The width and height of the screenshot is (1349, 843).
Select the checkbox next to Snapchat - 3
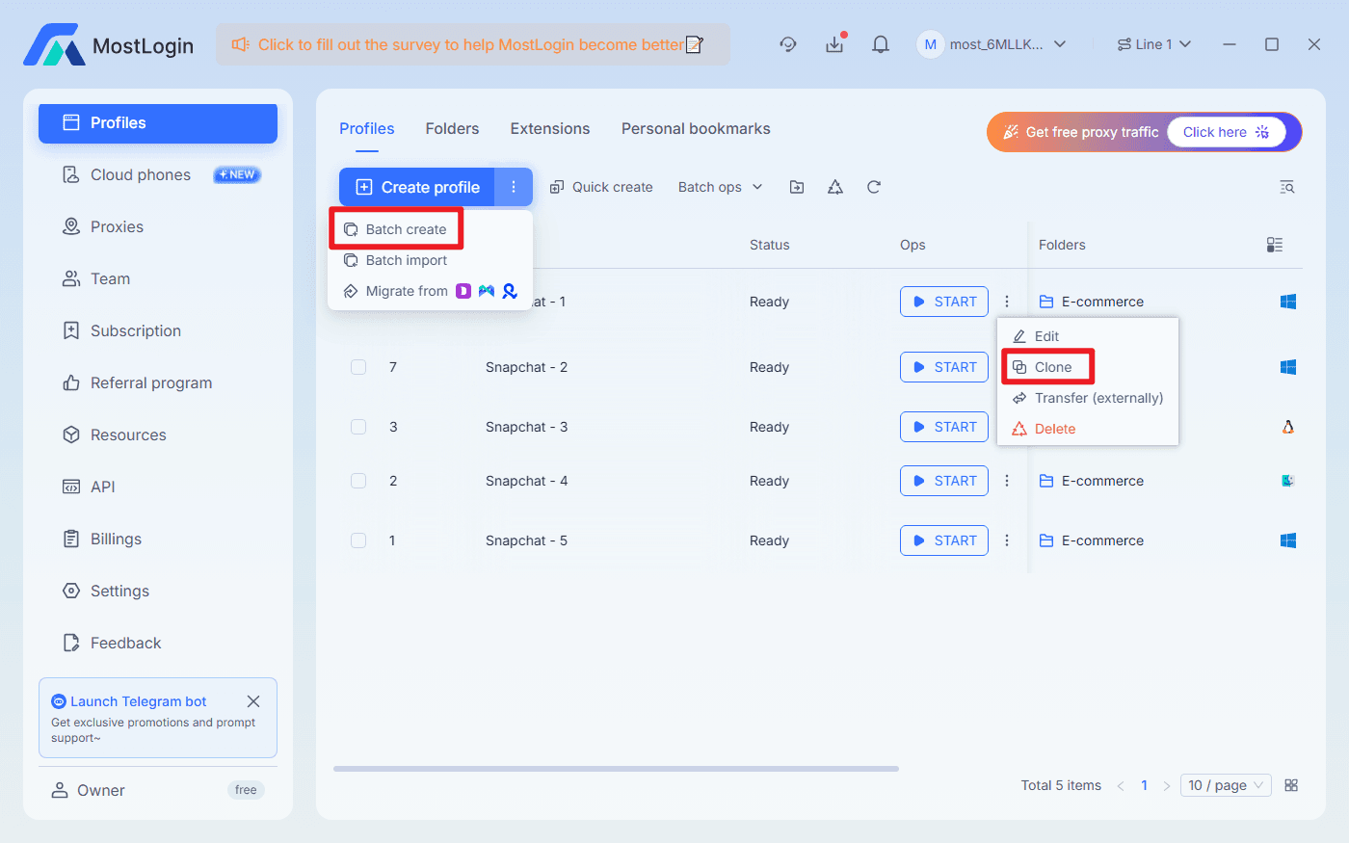358,427
